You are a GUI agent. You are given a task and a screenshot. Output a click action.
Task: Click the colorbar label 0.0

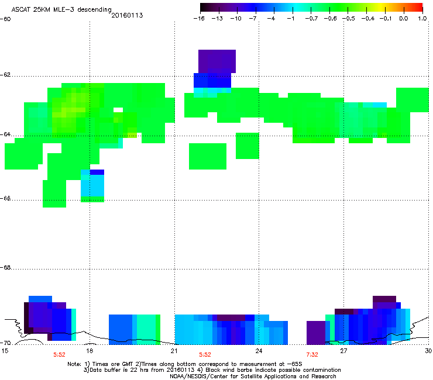click(x=404, y=19)
